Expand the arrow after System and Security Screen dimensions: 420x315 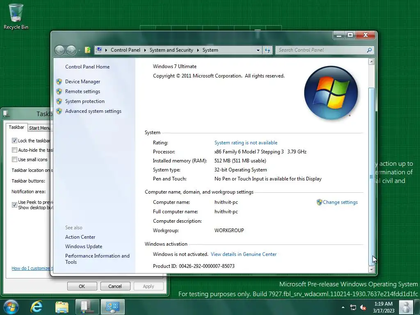tap(198, 50)
